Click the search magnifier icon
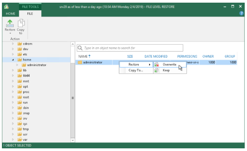 pyautogui.click(x=80, y=48)
